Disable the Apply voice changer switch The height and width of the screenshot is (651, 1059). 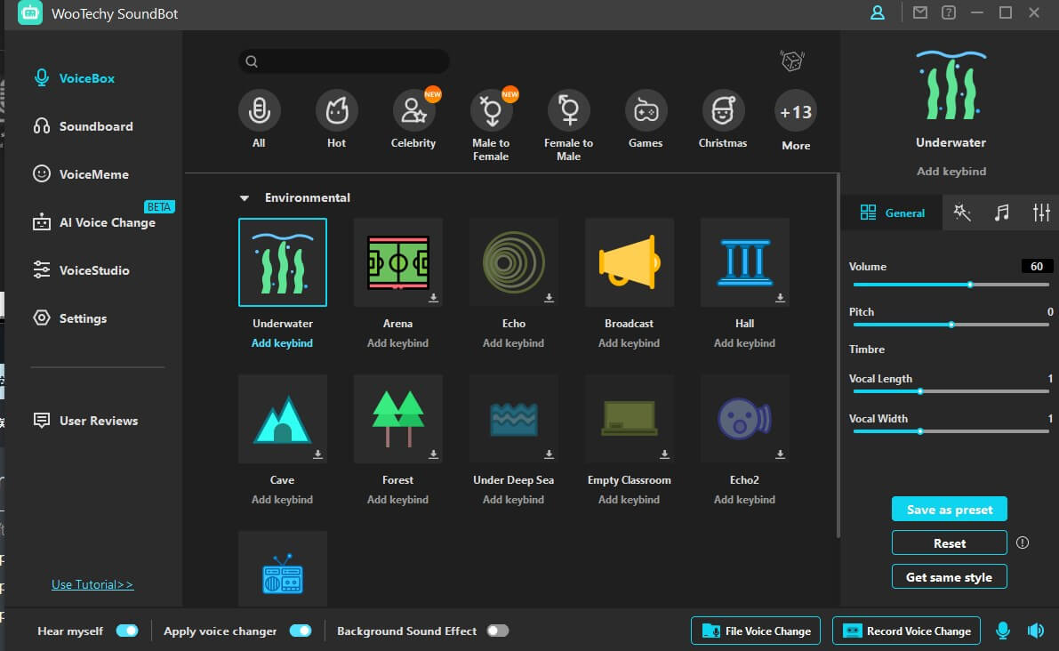pos(301,631)
